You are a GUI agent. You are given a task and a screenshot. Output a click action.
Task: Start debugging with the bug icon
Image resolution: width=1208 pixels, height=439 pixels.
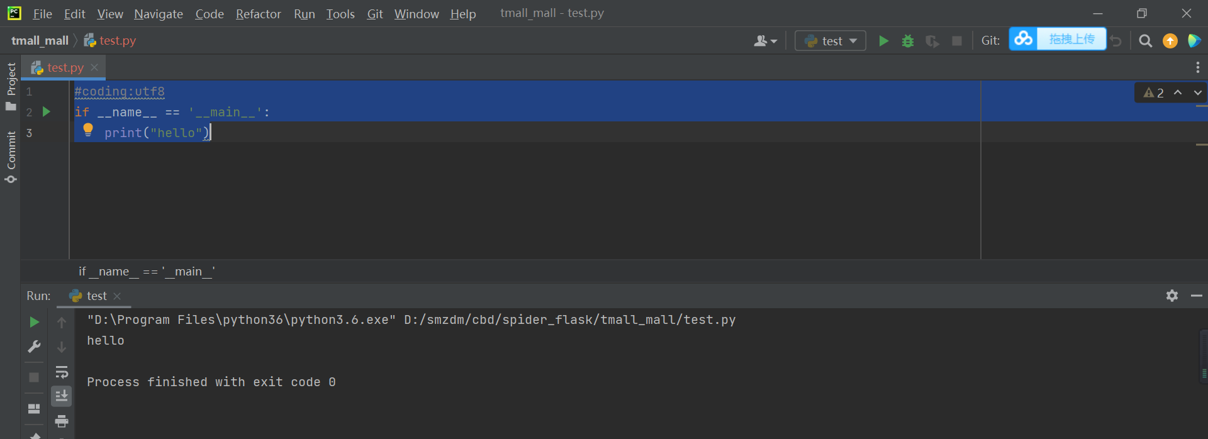(908, 41)
